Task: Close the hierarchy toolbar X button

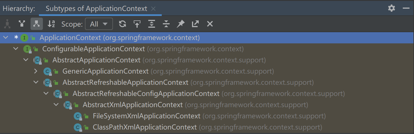Action: [x=210, y=24]
